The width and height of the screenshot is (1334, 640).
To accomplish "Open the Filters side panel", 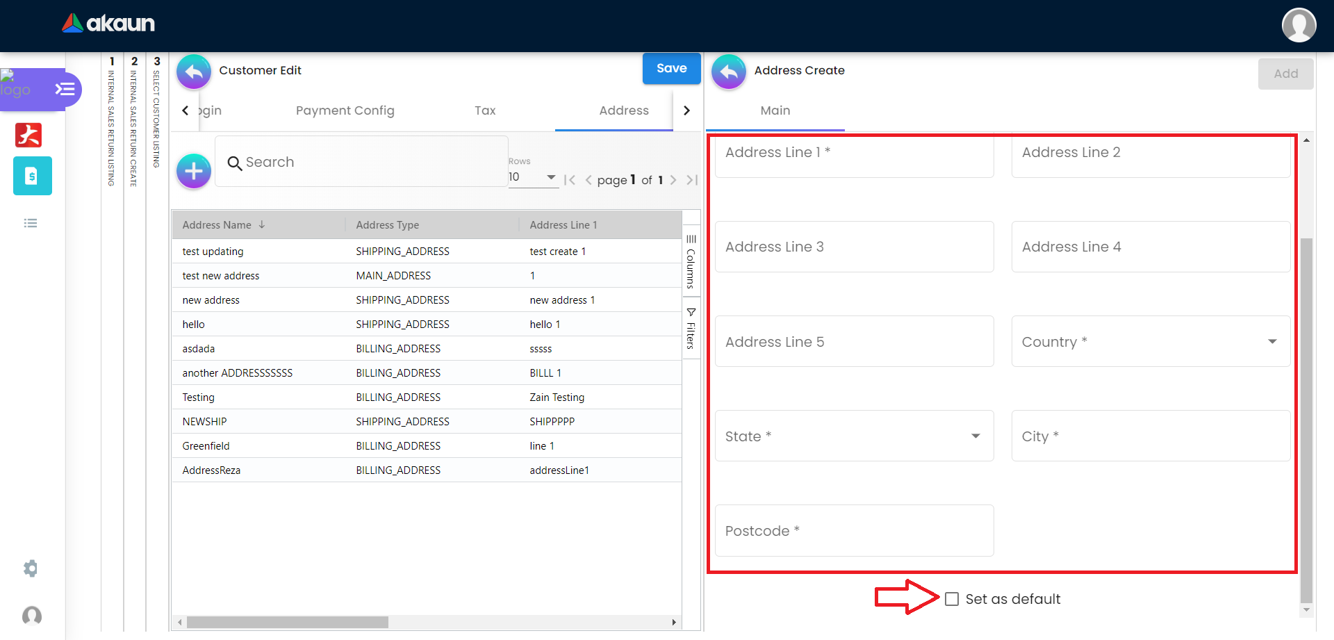I will 691,328.
